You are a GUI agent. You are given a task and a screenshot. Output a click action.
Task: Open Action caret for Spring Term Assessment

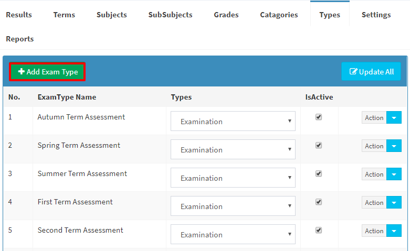tap(394, 146)
